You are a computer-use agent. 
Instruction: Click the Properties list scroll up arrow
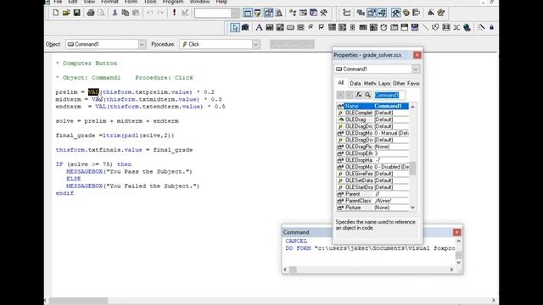tap(413, 107)
